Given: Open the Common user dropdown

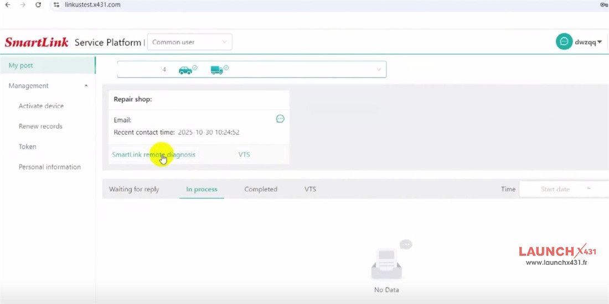Looking at the screenshot, I should point(189,42).
